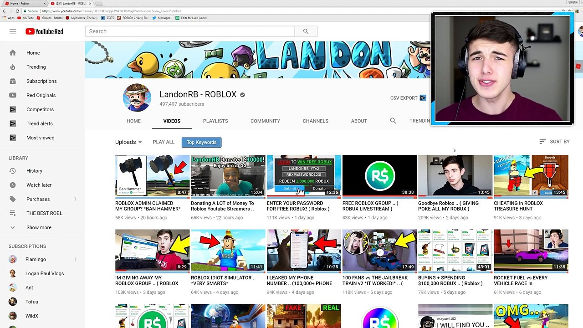Open the Messages 1 Twitter bookmark
The width and height of the screenshot is (583, 328).
pos(162,18)
